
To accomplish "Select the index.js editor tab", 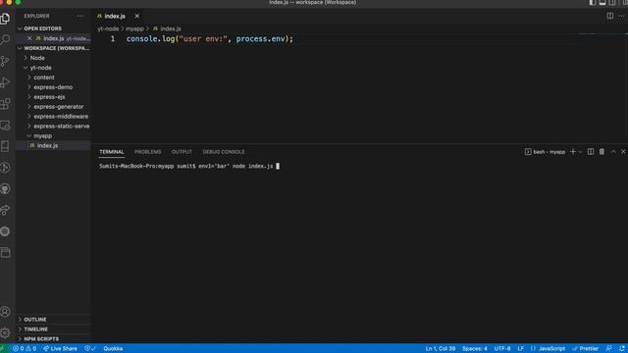I will [114, 16].
